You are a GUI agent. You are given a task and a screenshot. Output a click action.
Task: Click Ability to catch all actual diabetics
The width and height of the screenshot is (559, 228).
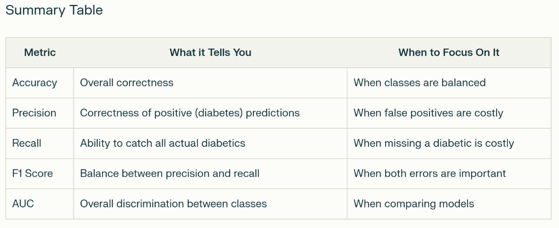click(163, 143)
